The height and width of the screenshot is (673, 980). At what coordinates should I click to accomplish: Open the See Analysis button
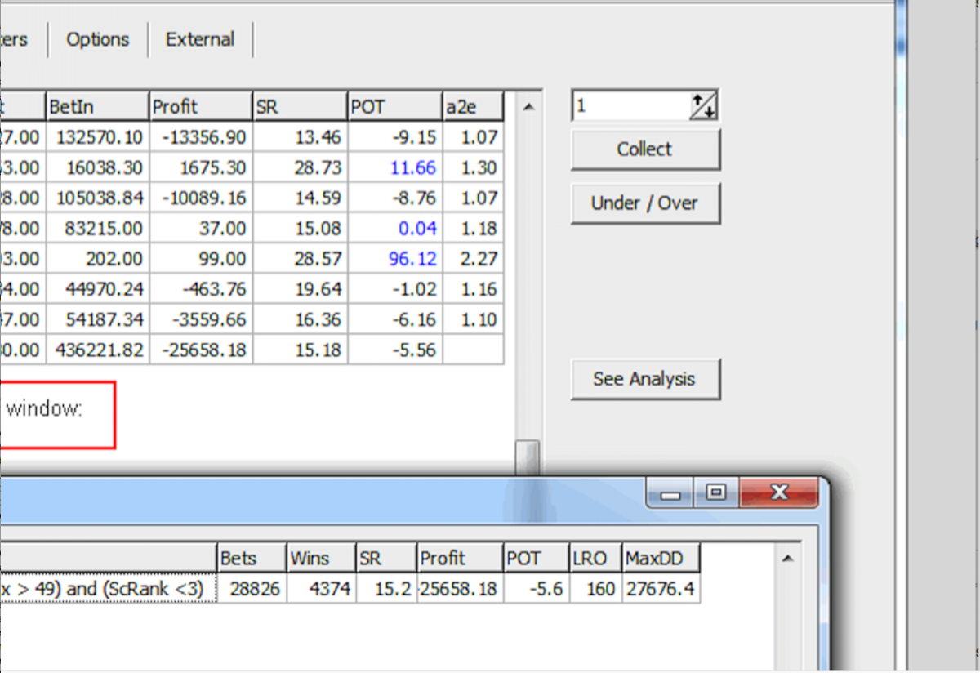coord(644,379)
